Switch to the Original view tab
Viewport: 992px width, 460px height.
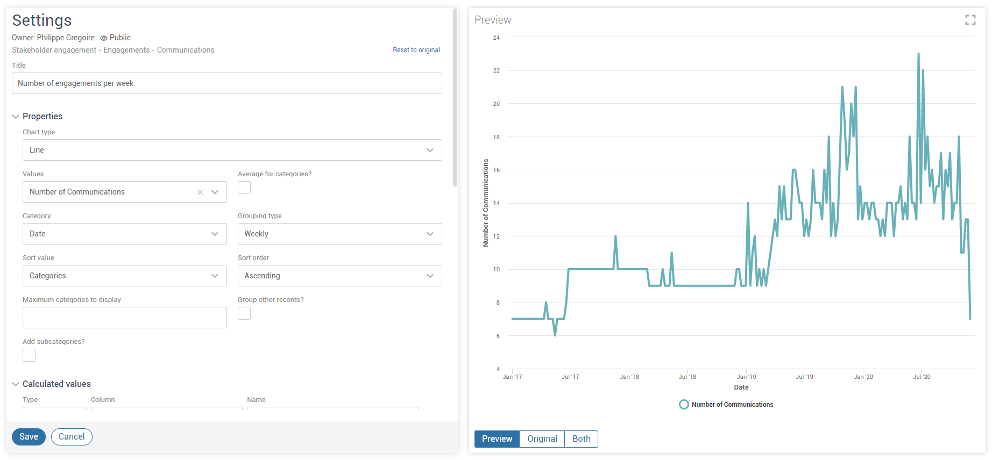point(542,439)
